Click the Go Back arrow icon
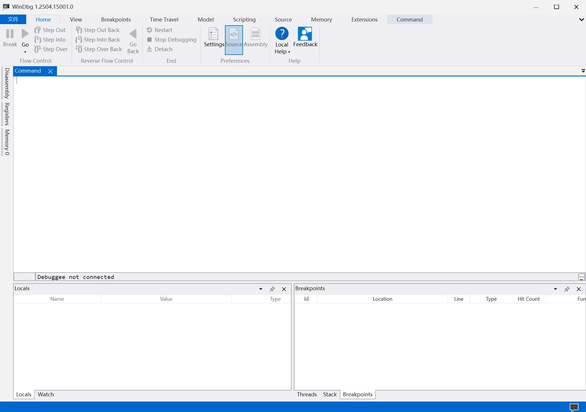 click(x=133, y=34)
